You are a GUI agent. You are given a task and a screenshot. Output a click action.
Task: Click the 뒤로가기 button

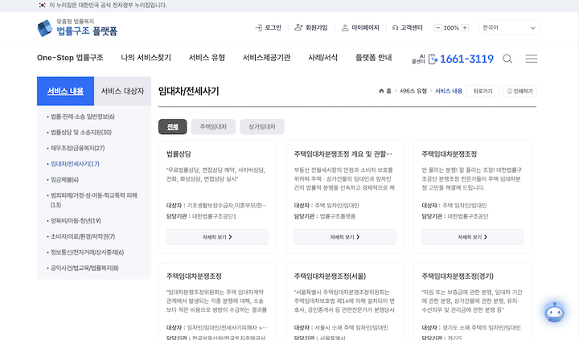click(483, 91)
